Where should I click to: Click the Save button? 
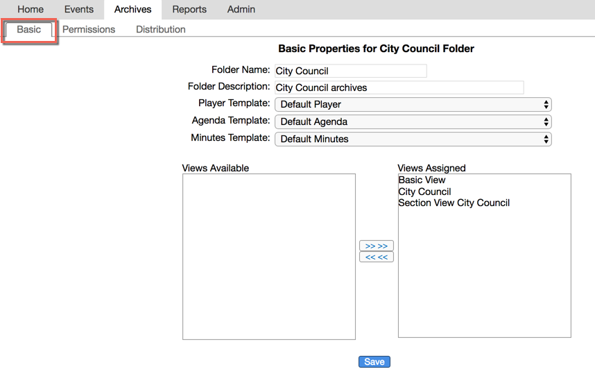pos(374,362)
